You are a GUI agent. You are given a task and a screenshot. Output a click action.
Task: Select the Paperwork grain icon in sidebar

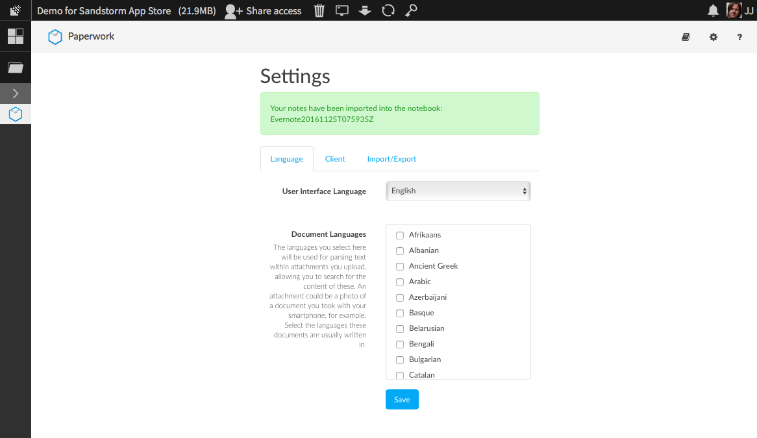[16, 114]
